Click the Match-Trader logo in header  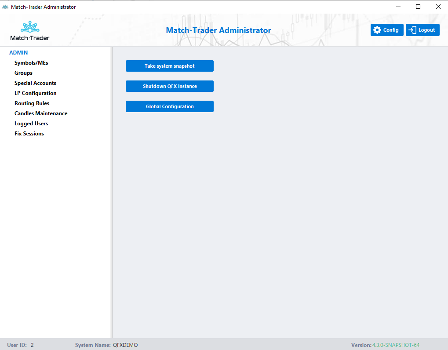[30, 31]
